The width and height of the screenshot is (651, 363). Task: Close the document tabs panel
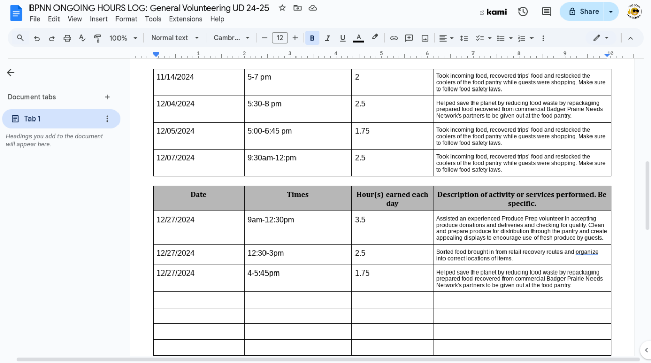[x=10, y=73]
